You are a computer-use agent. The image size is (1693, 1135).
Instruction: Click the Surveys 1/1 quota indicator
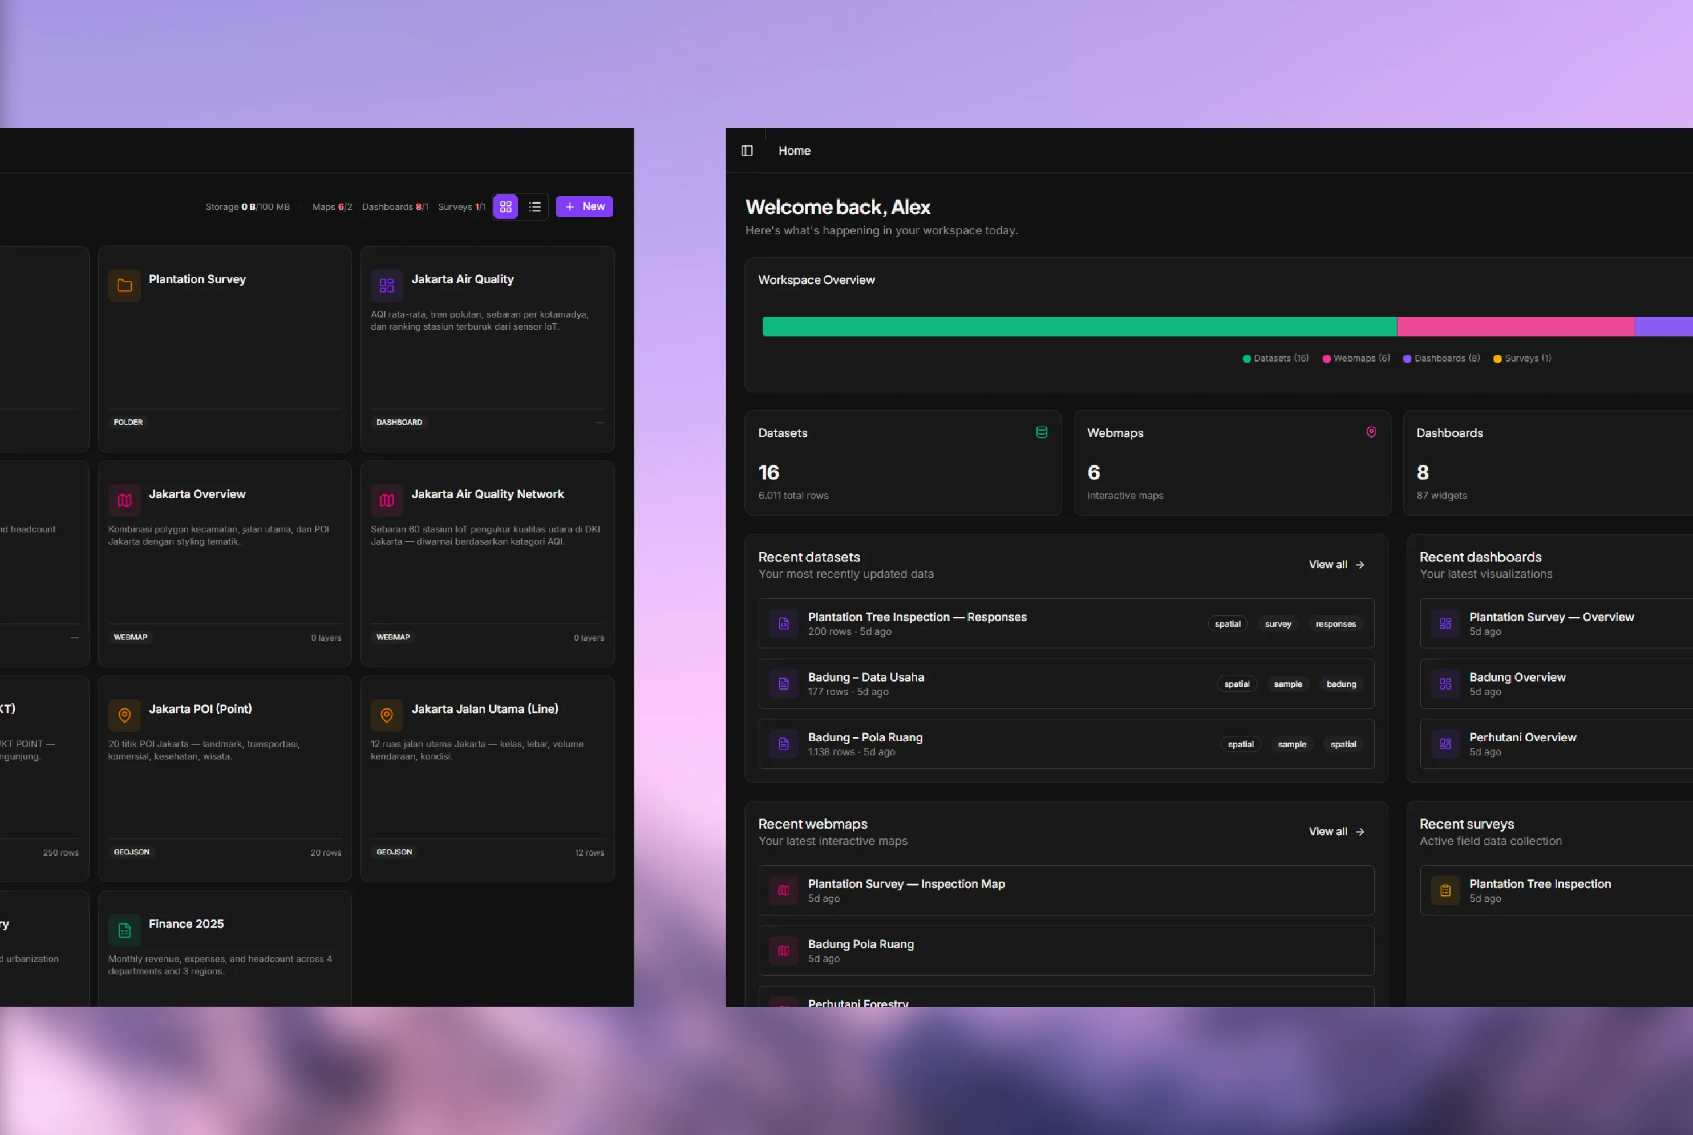[x=462, y=207]
